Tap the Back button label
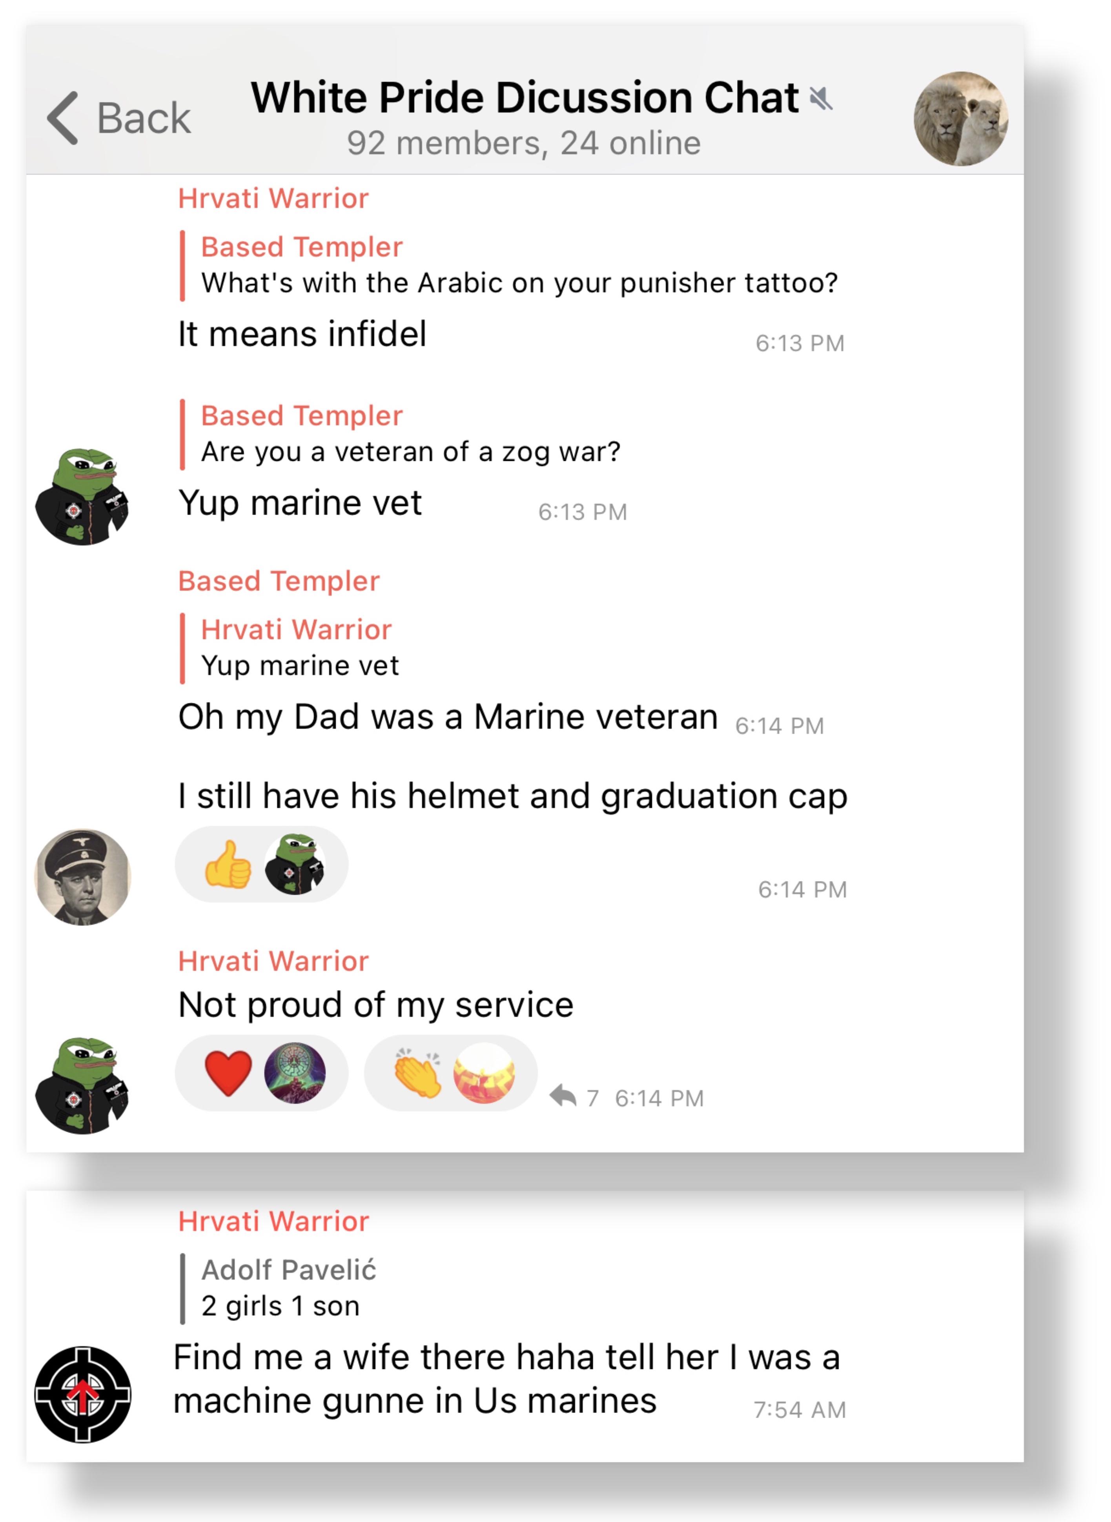 coord(144,118)
